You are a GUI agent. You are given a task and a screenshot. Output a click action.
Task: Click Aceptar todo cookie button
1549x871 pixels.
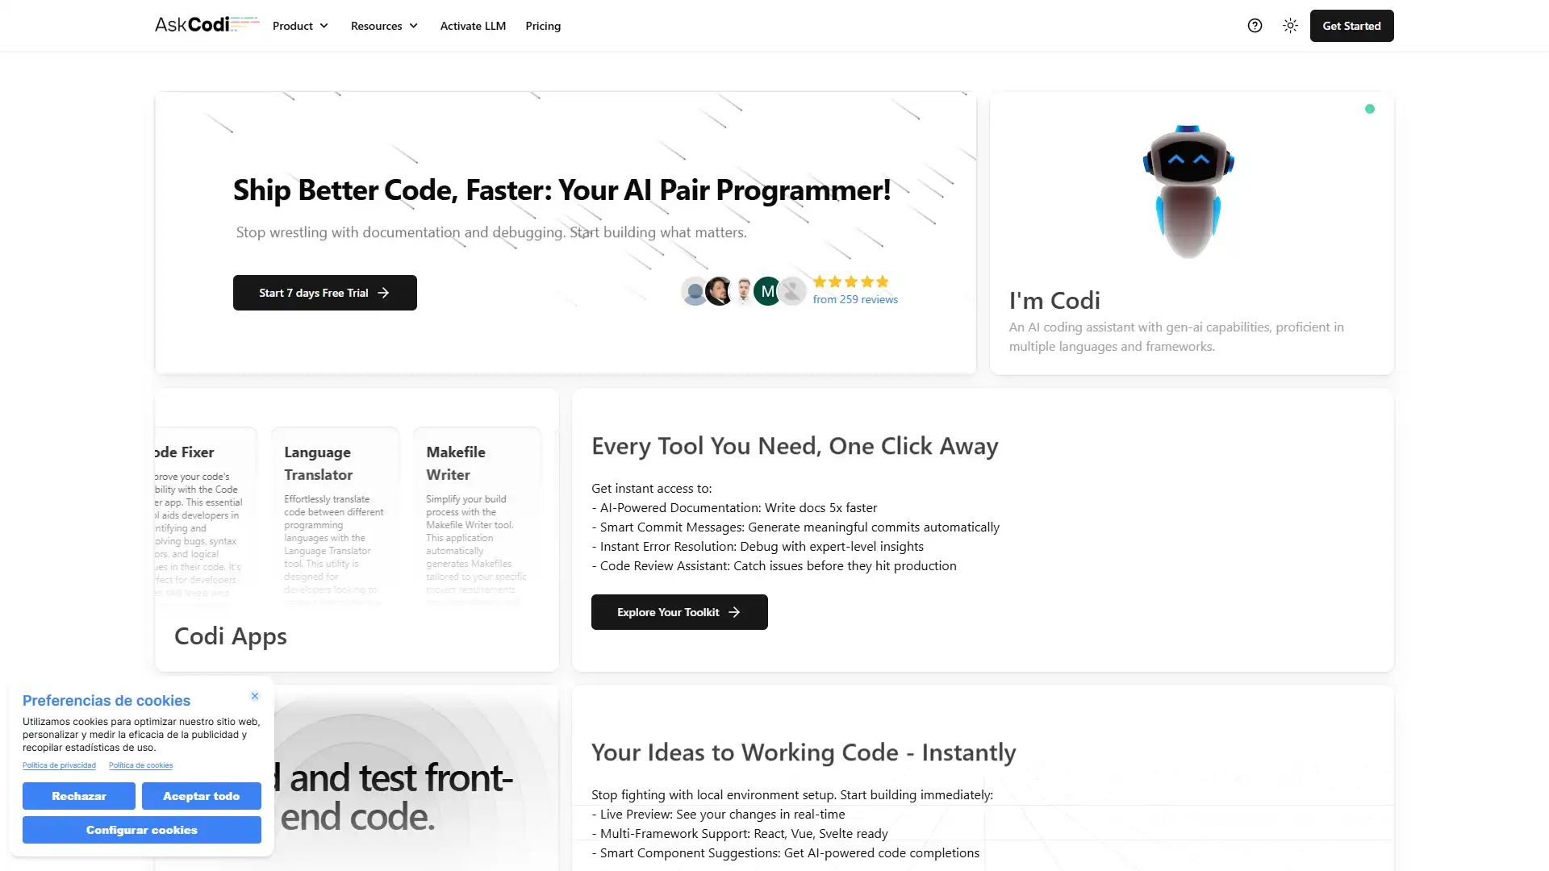click(202, 796)
